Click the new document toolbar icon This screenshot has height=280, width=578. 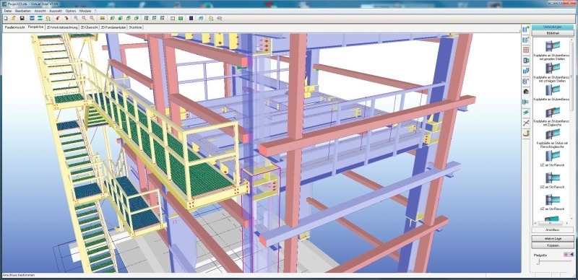pyautogui.click(x=6, y=18)
